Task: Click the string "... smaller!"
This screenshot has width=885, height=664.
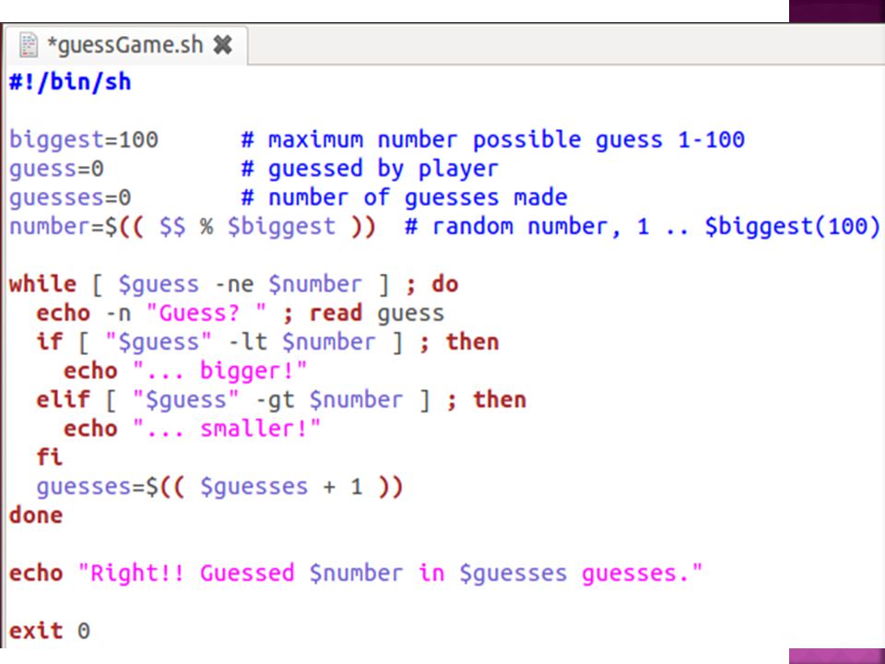Action: [227, 429]
